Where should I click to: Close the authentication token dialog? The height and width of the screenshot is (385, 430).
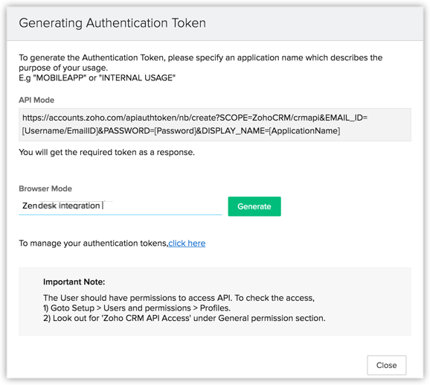click(x=386, y=365)
